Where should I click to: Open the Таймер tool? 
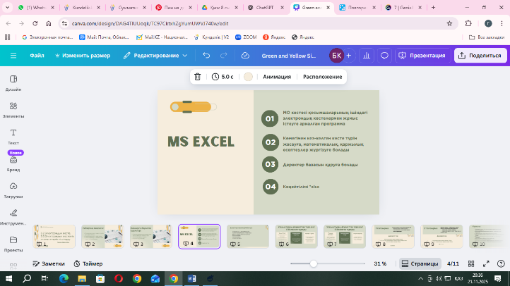[x=88, y=263]
